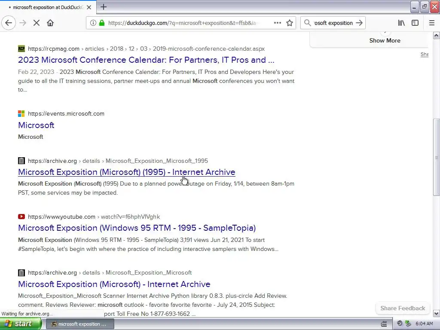Viewport: 440px width, 330px height.
Task: Open Microsoft Exposition (Microsoft) - Internet Archive result
Action: coord(114,284)
